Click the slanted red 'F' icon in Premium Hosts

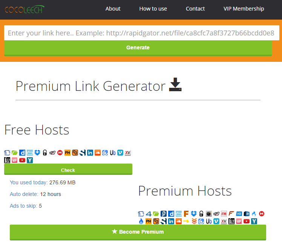click(x=231, y=214)
